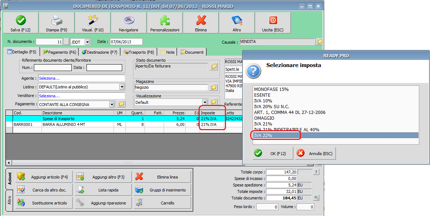
Task: Open the Altro toolbar options
Action: [237, 23]
